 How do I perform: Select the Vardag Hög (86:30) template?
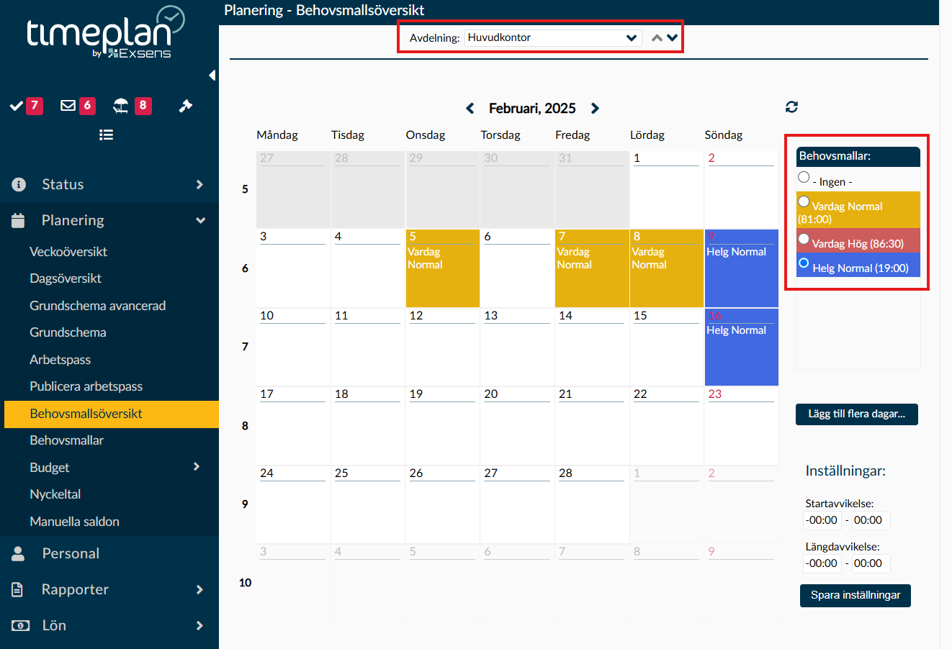click(x=858, y=241)
